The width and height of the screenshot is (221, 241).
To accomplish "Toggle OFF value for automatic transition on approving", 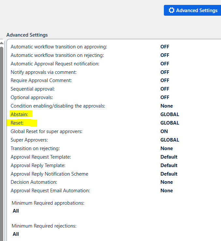I will pyautogui.click(x=165, y=47).
